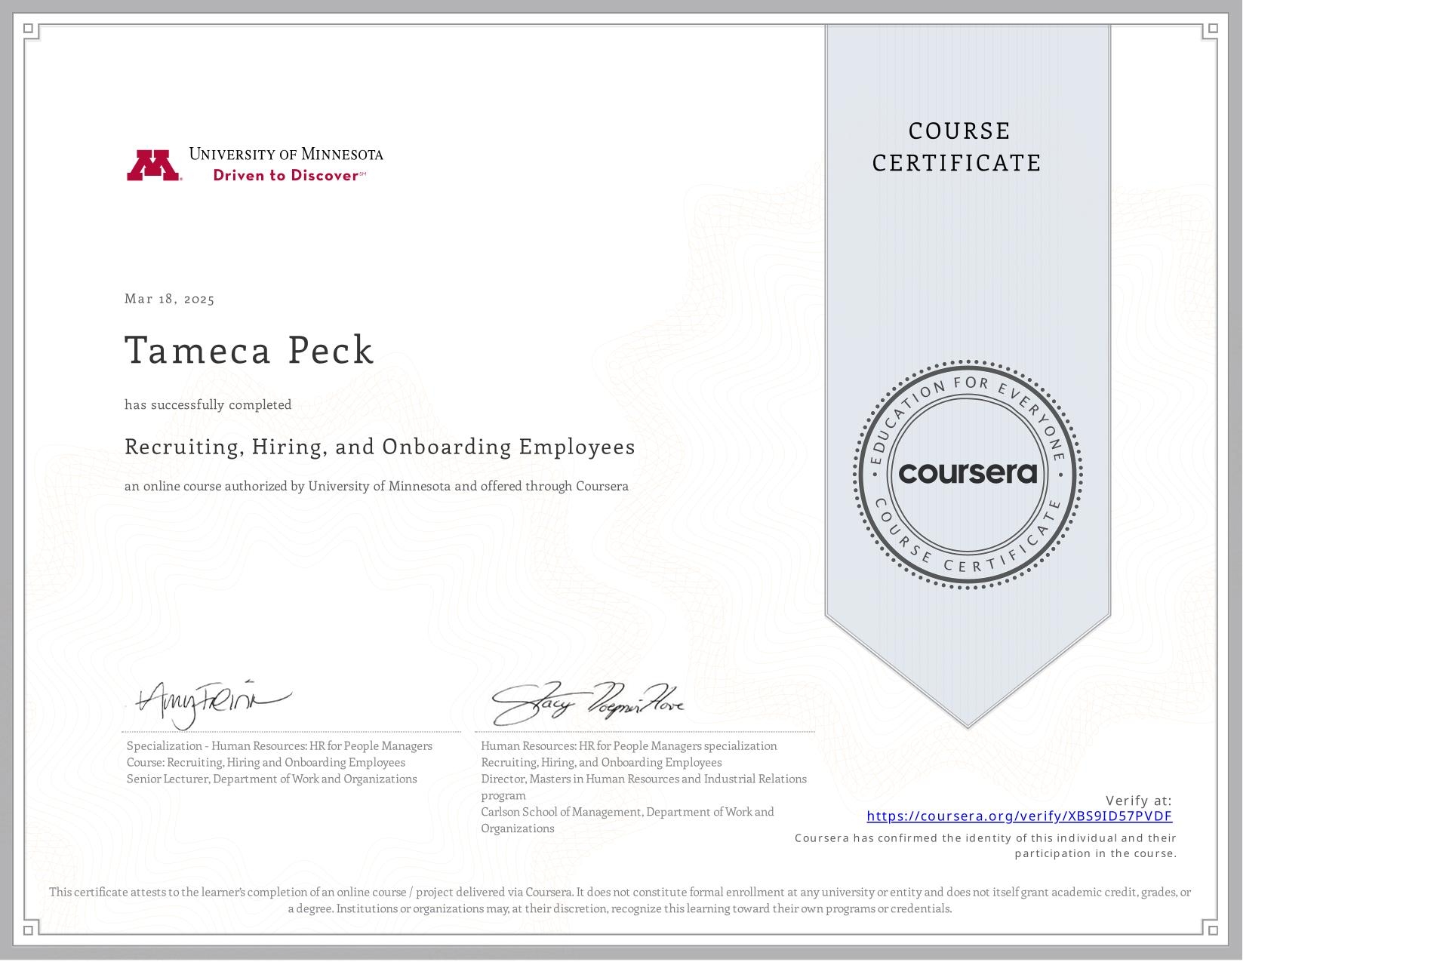Click the University of Minnesota M logo
Screen dimensions: 1437x962
pyautogui.click(x=153, y=165)
